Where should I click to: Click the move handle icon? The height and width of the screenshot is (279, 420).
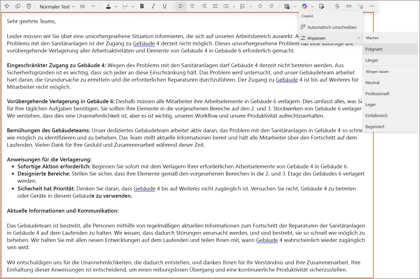pyautogui.click(x=7, y=6)
